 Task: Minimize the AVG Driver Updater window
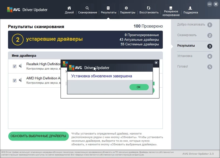tap(210, 4)
